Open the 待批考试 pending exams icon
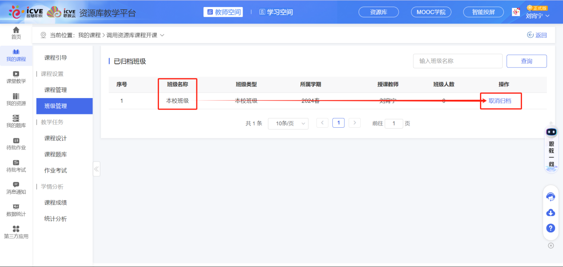The height and width of the screenshot is (267, 563). [x=16, y=167]
